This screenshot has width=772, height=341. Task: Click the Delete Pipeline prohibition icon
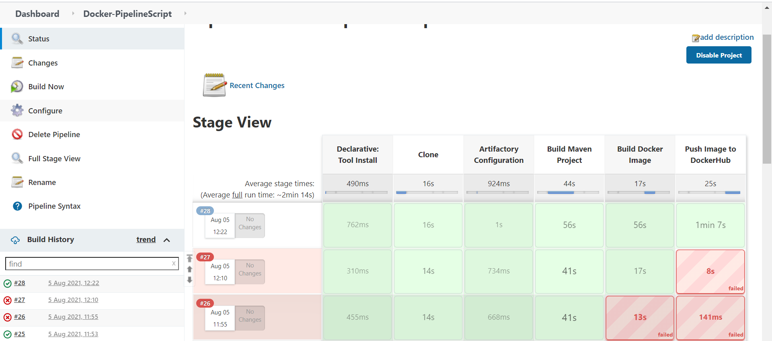[17, 134]
